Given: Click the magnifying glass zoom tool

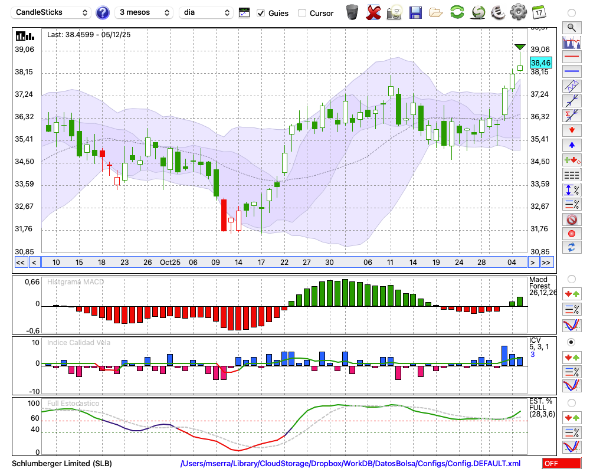Looking at the screenshot, I should (x=571, y=27).
